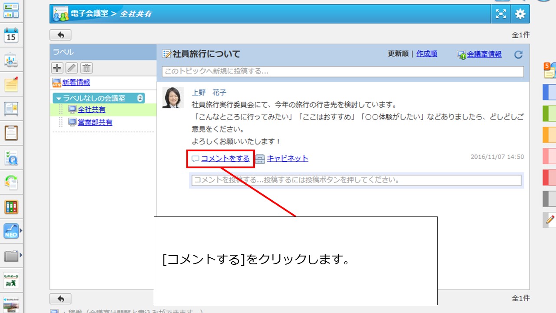Click the top back arrow button
Image resolution: width=556 pixels, height=313 pixels.
pos(60,35)
